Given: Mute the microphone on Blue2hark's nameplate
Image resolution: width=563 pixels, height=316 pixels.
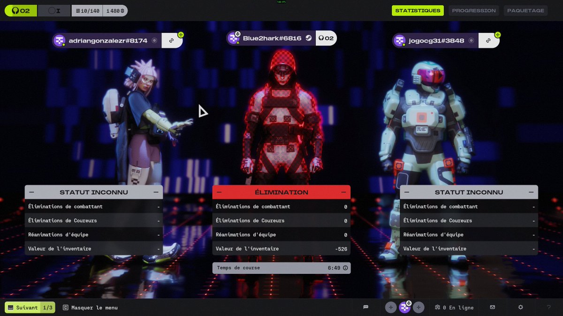Looking at the screenshot, I should (x=238, y=33).
